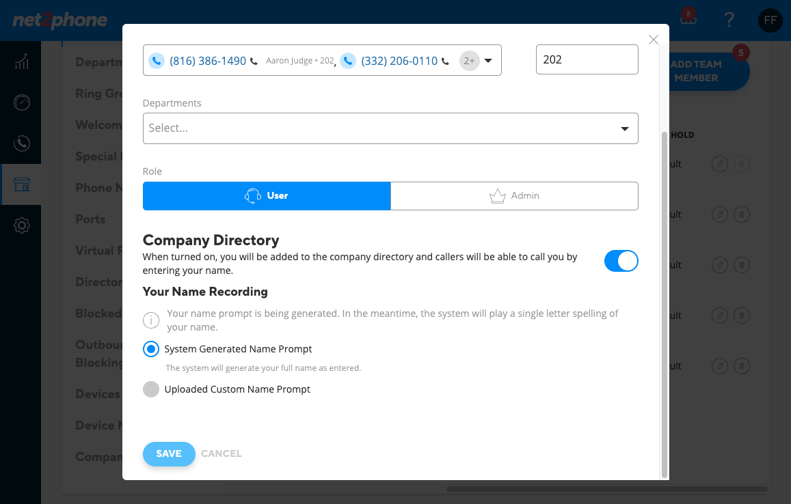This screenshot has height=504, width=791.
Task: Click the info icon near name prompt note
Action: (151, 320)
